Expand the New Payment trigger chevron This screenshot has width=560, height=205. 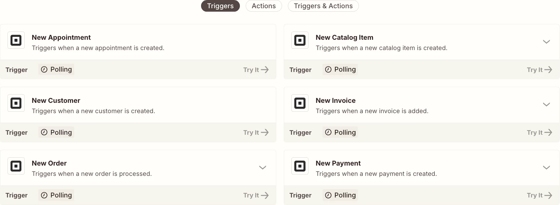[546, 168]
